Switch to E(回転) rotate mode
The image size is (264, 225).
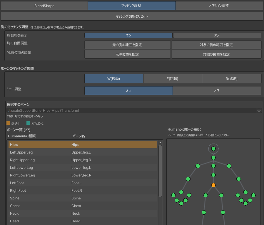pyautogui.click(x=173, y=79)
